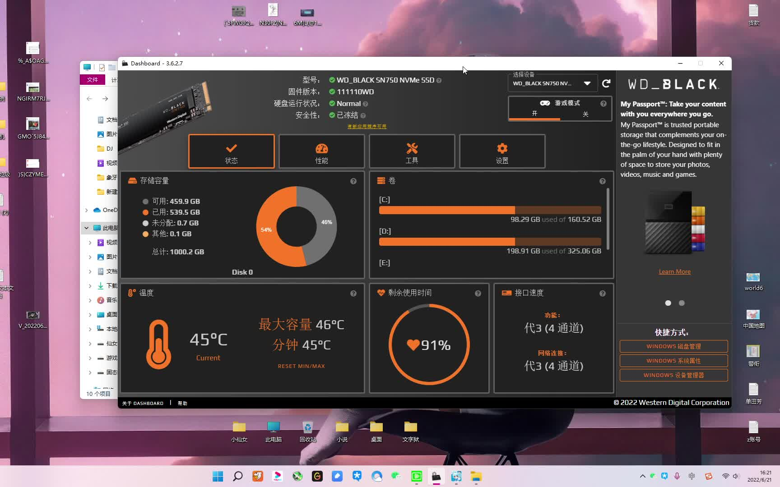Click RESET MIN/MAX temperature link

pos(301,366)
